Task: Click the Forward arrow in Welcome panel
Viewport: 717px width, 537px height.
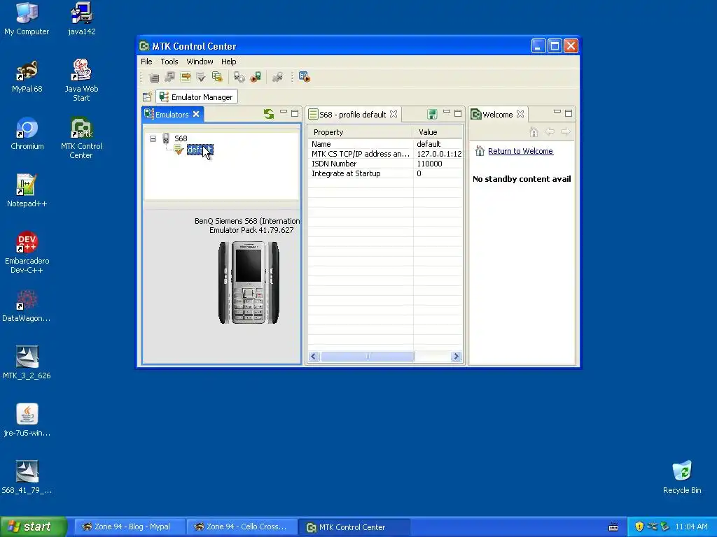Action: (x=566, y=132)
